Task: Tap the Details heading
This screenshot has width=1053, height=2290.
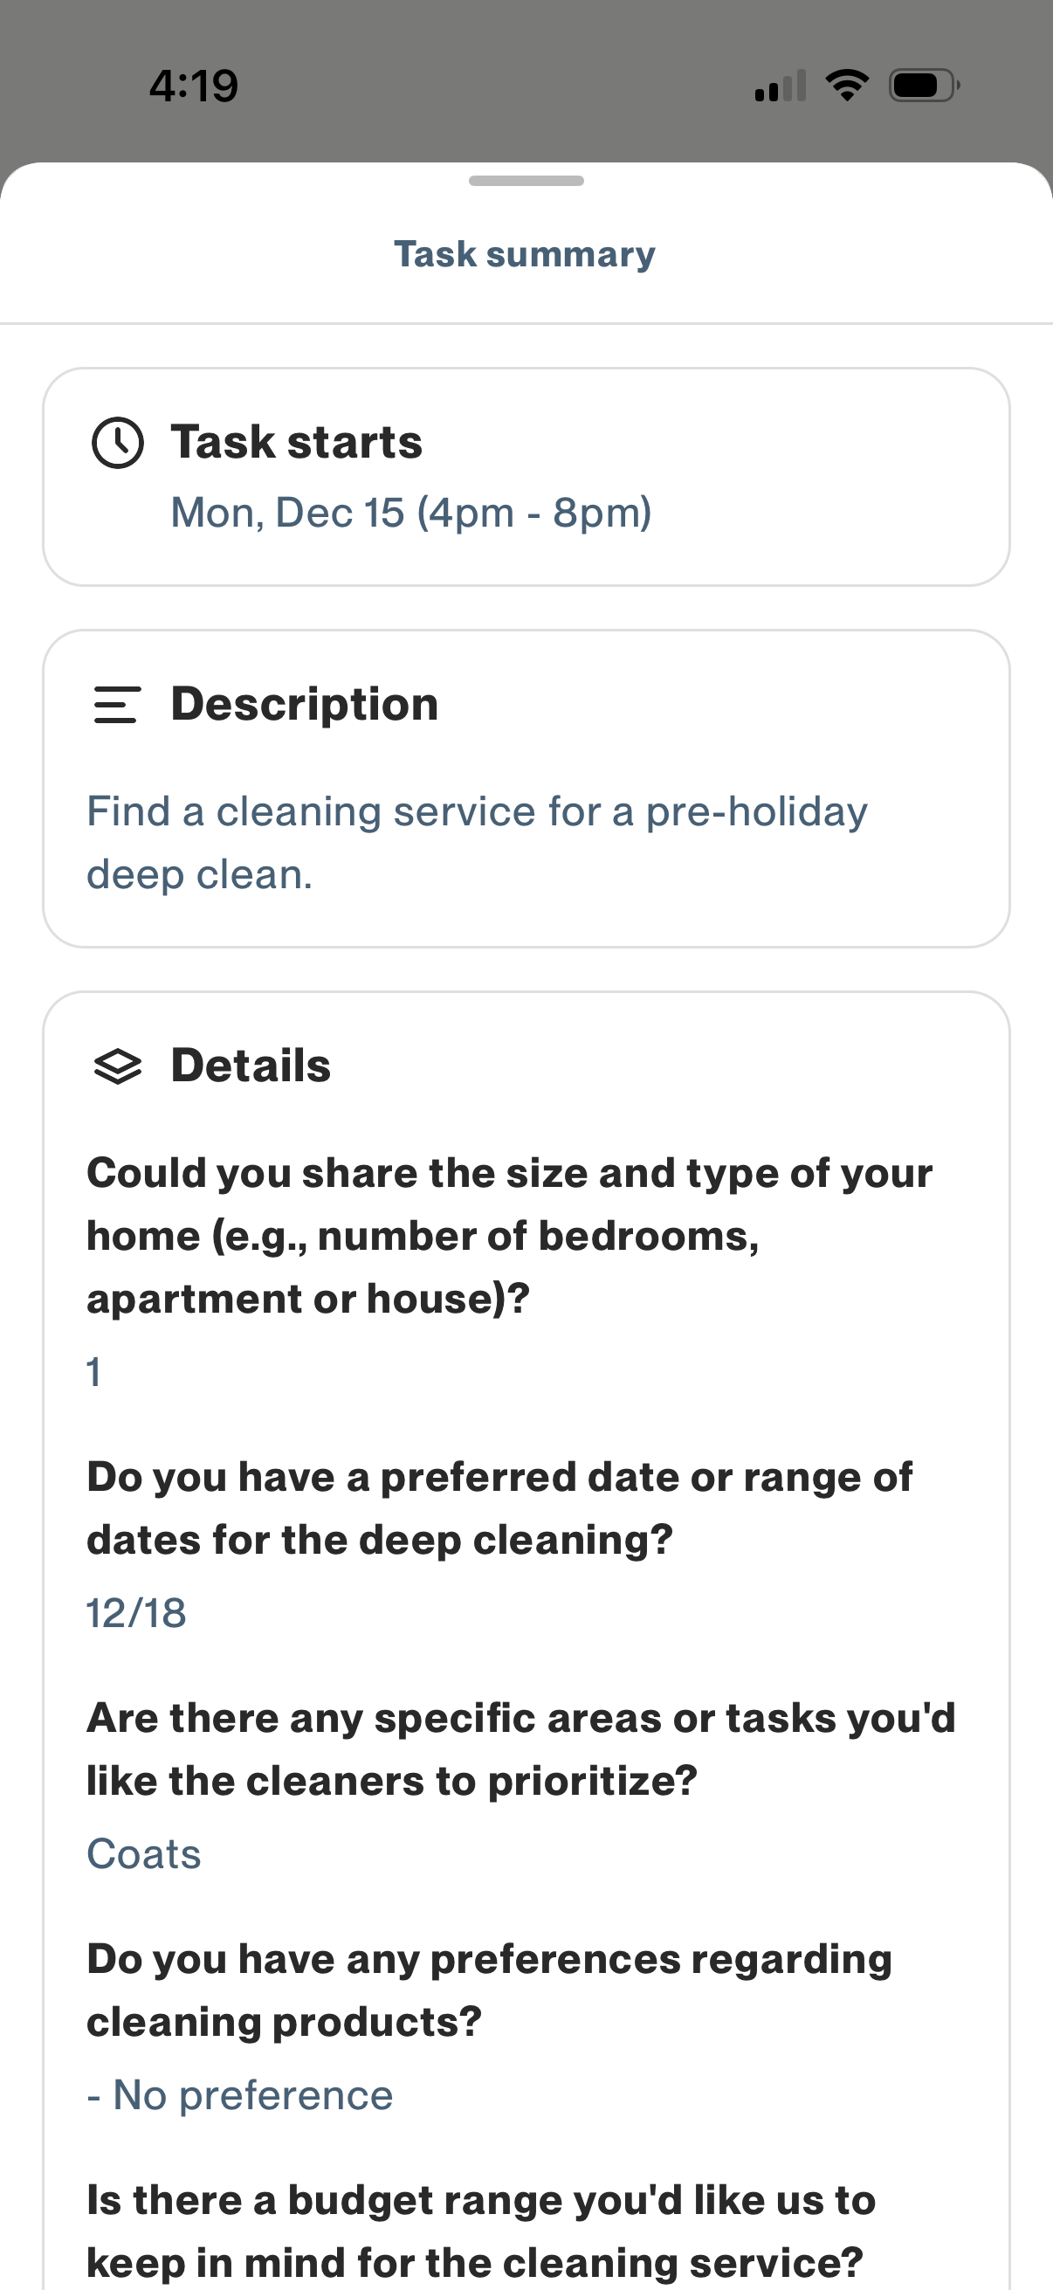Action: click(251, 1066)
